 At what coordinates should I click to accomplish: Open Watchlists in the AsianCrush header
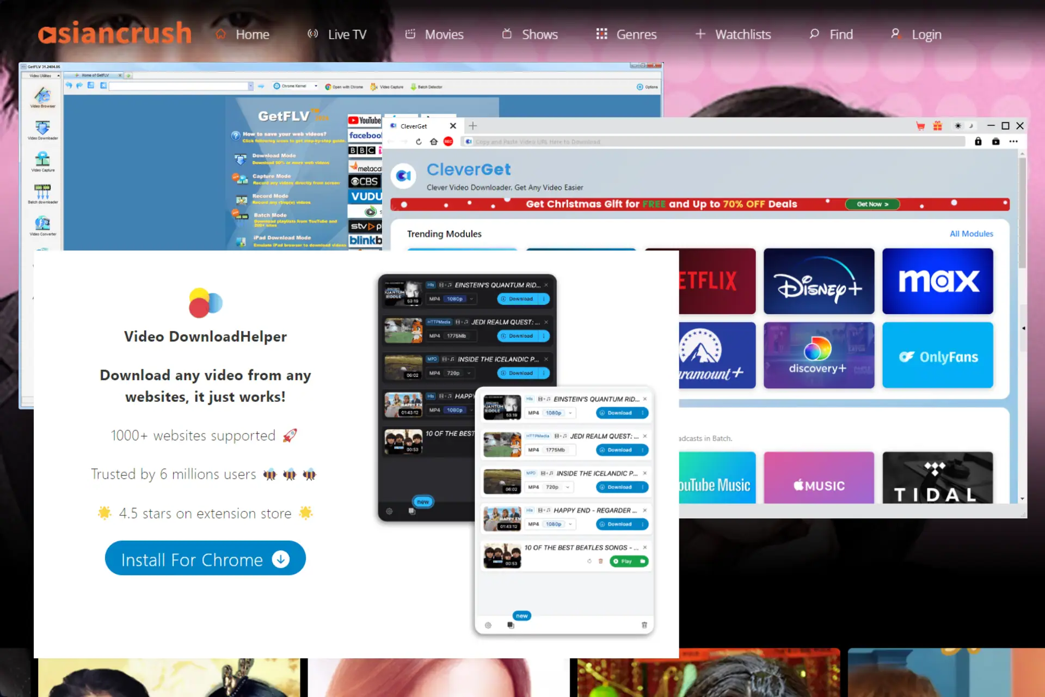[733, 34]
